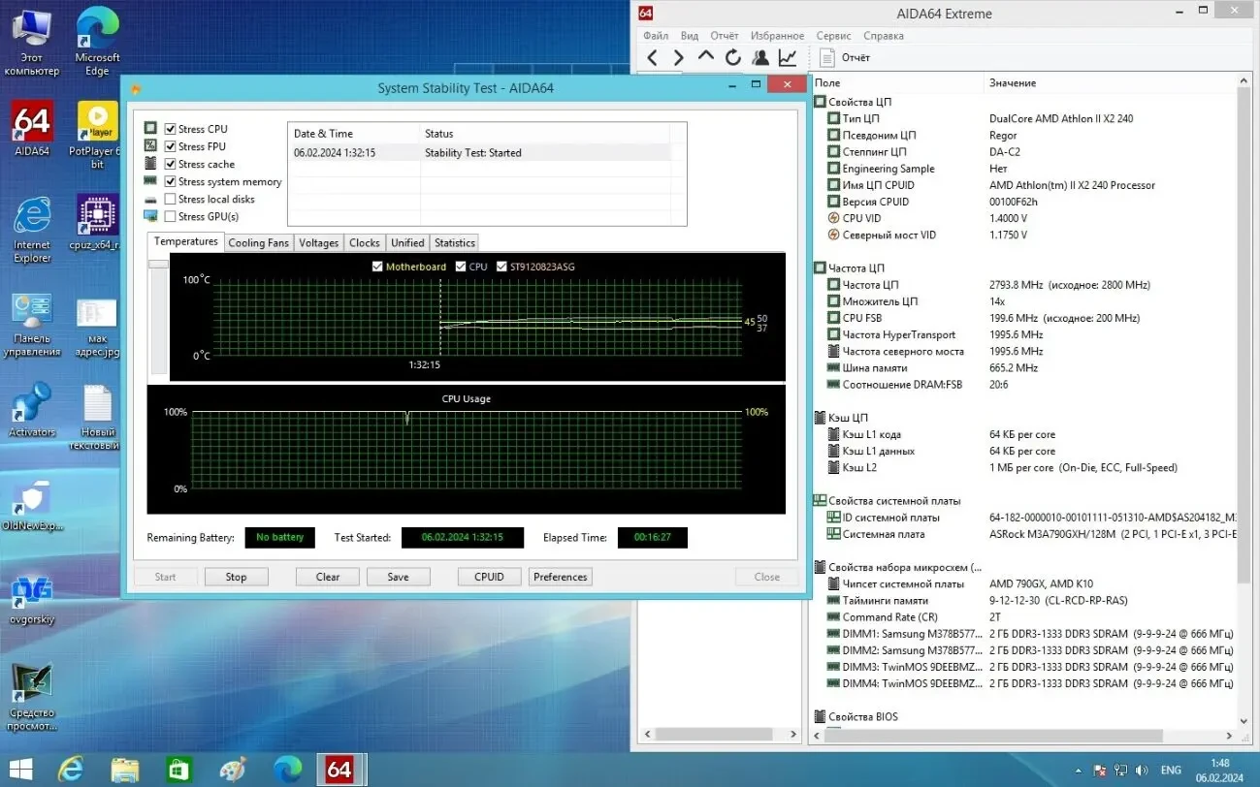
Task: Click the refresh icon in the AIDA64 toolbar
Action: click(x=732, y=57)
